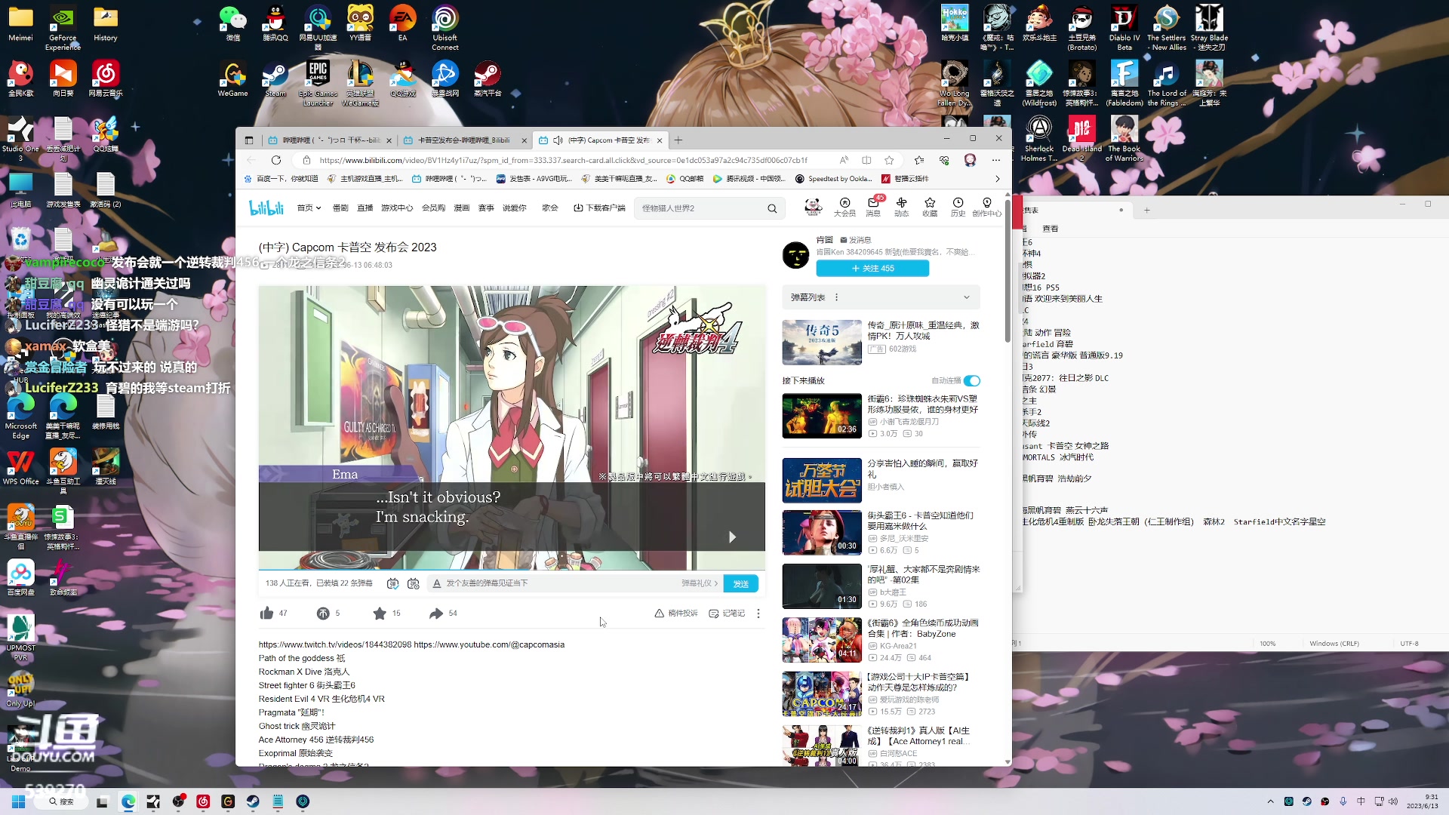Screen dimensions: 1449x815
Task: Click the browser address bar URL
Action: click(563, 160)
